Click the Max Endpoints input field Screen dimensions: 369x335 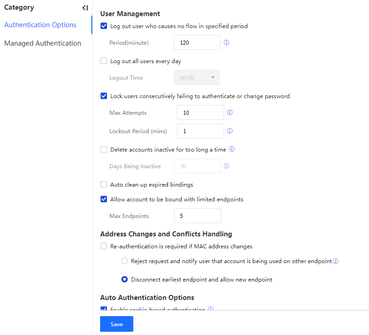pyautogui.click(x=197, y=216)
